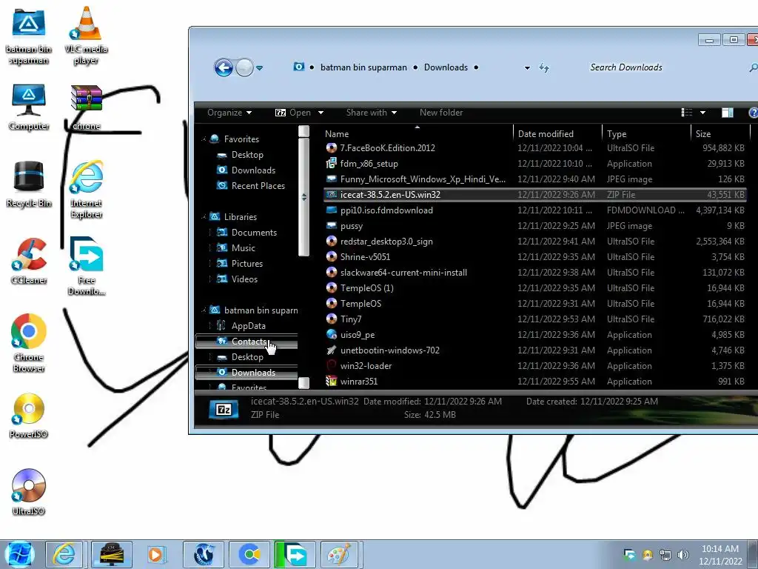
Task: Launch Internet Explorer from the desktop
Action: [x=86, y=189]
